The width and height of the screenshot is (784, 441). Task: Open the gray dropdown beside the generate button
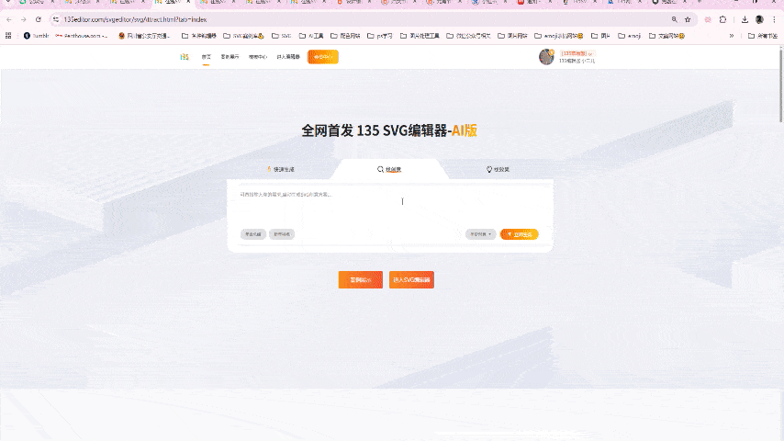pyautogui.click(x=480, y=234)
